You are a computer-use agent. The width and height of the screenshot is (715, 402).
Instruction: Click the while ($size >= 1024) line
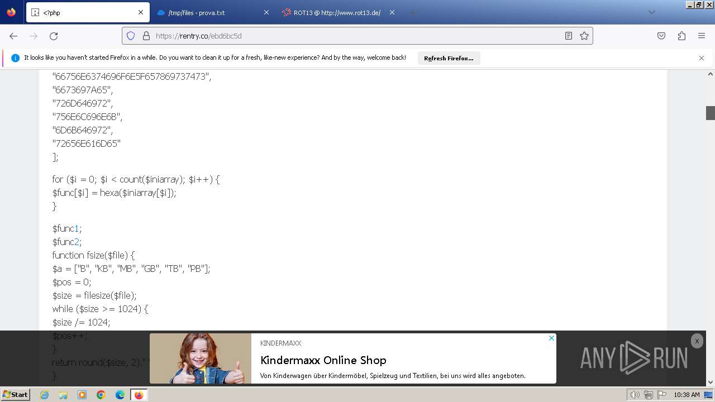(x=101, y=309)
